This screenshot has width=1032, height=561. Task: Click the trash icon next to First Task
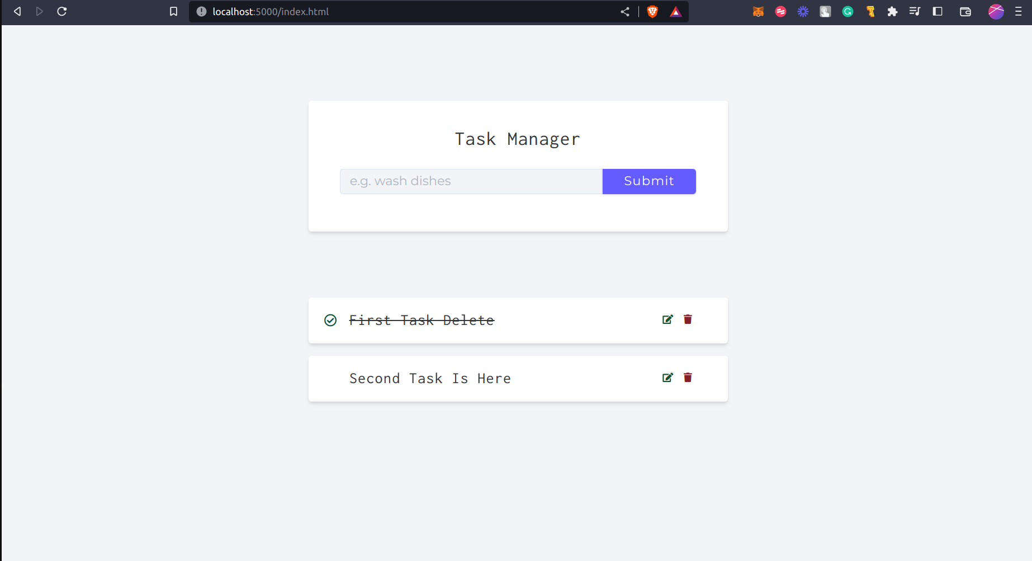[x=688, y=319]
